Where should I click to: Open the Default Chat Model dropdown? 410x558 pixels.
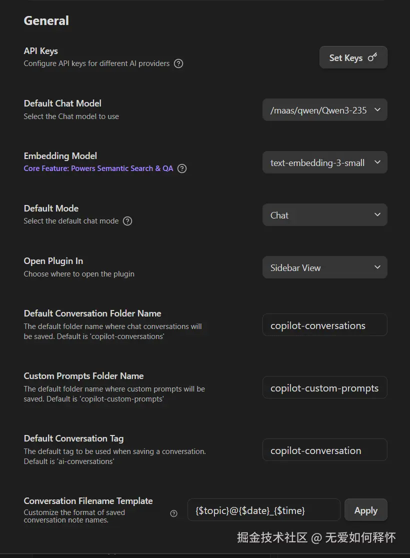pyautogui.click(x=324, y=110)
